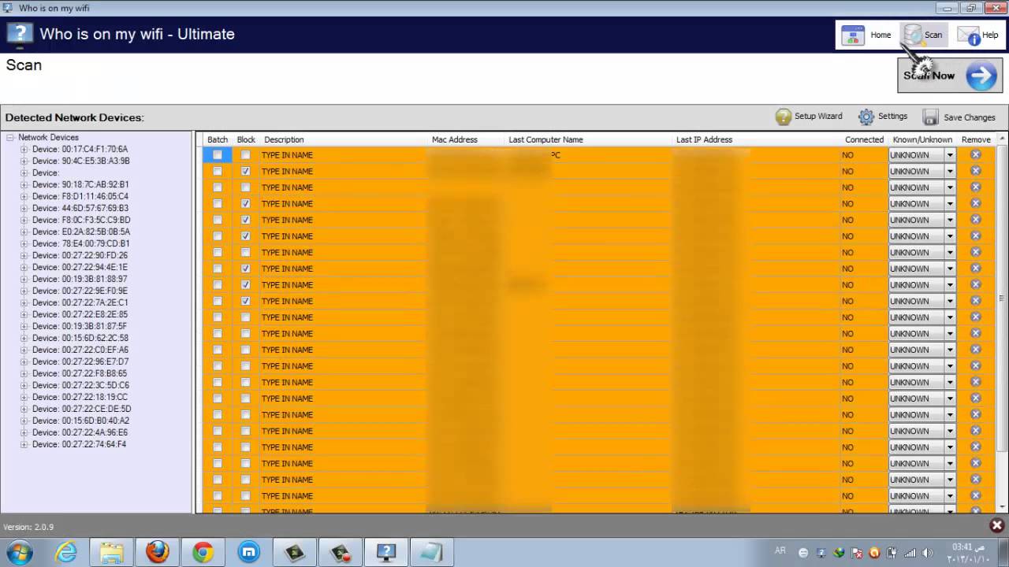Sort by the Batch column header
Image resolution: width=1009 pixels, height=567 pixels.
218,139
